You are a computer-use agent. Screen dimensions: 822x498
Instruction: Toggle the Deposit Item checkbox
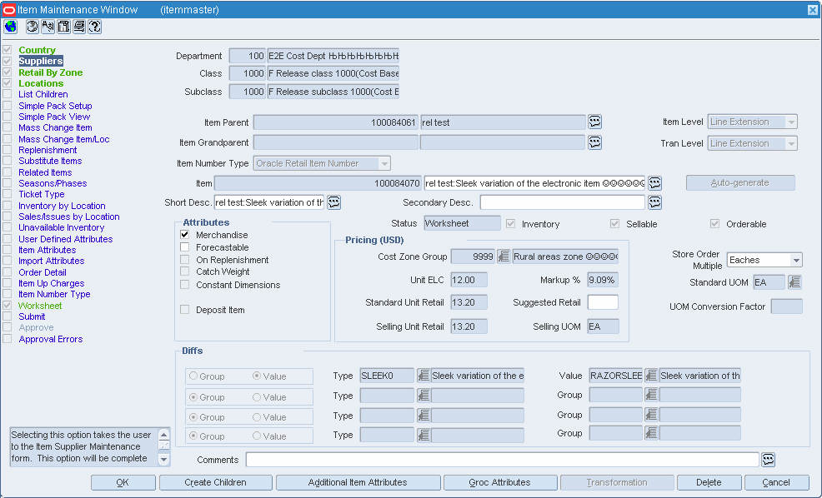(184, 310)
